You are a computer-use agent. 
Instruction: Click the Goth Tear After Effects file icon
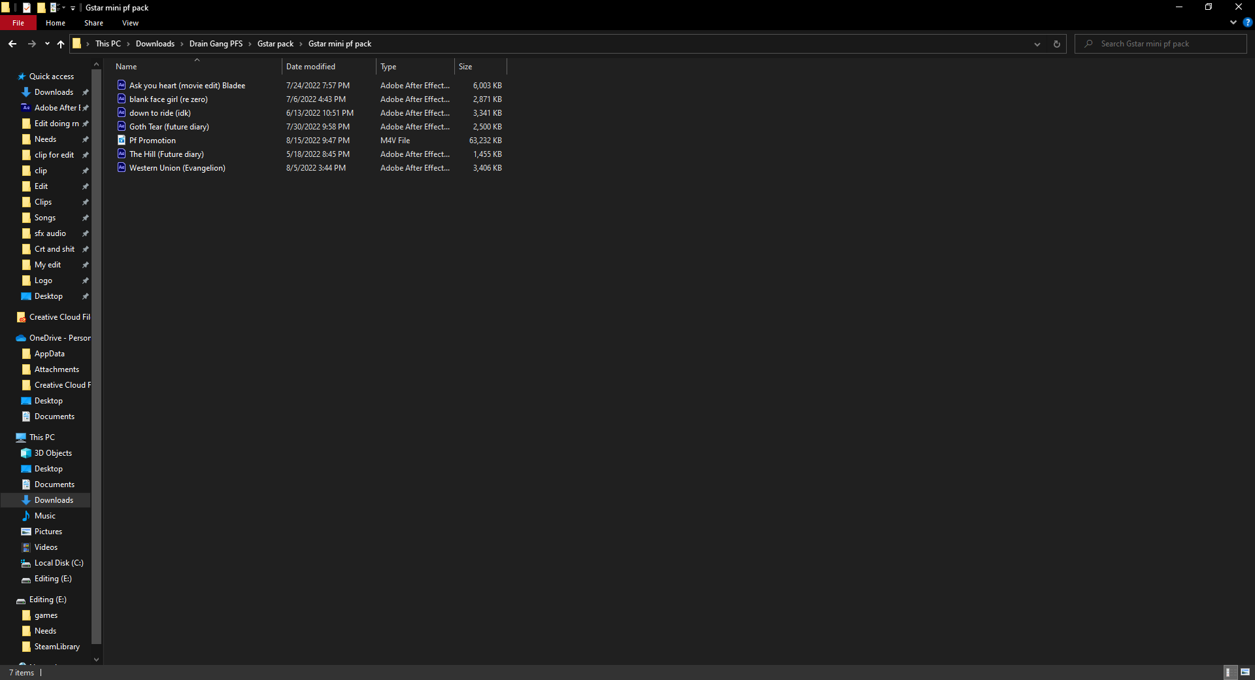tap(122, 126)
